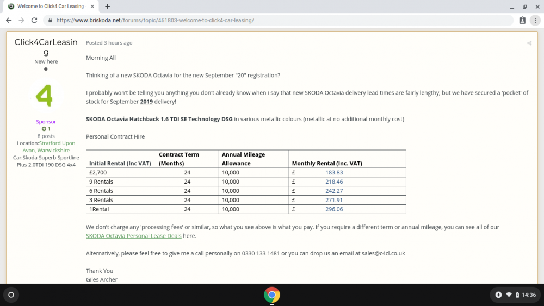Select the Welcome to Click4 Car Leasing tab

[51, 6]
